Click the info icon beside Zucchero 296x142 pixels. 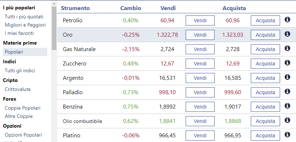pyautogui.click(x=287, y=63)
